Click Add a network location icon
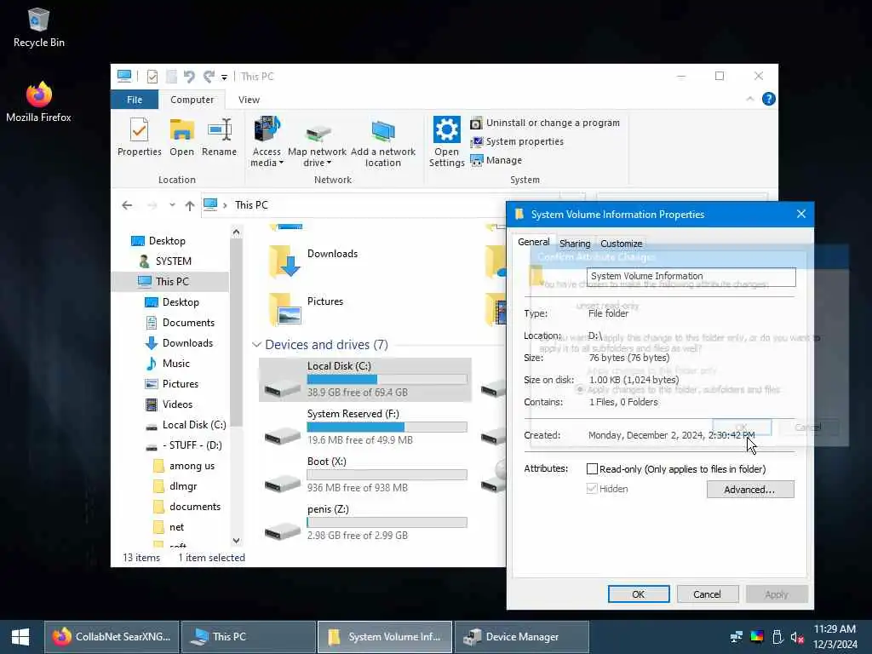The width and height of the screenshot is (872, 654). coord(382,143)
